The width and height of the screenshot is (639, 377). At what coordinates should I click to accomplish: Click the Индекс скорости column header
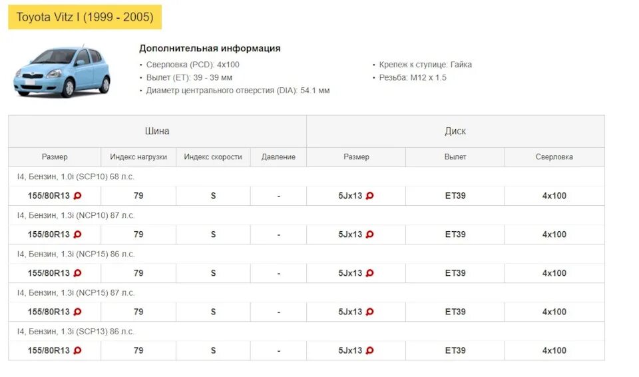pyautogui.click(x=213, y=157)
